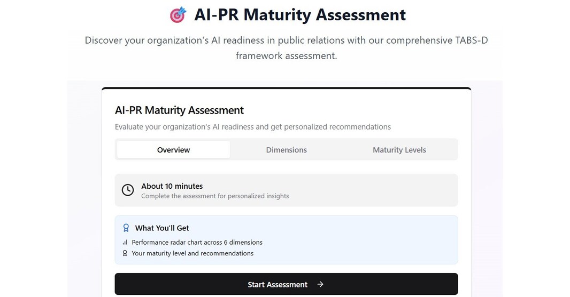Click the bar chart icon beside radar chart line
This screenshot has height=297, width=570.
click(x=125, y=242)
